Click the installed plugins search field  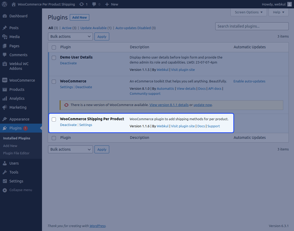pyautogui.click(x=251, y=26)
